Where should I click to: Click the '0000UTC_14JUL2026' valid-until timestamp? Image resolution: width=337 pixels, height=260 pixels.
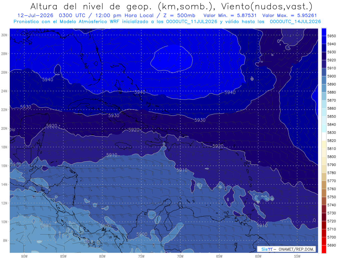coord(295,21)
